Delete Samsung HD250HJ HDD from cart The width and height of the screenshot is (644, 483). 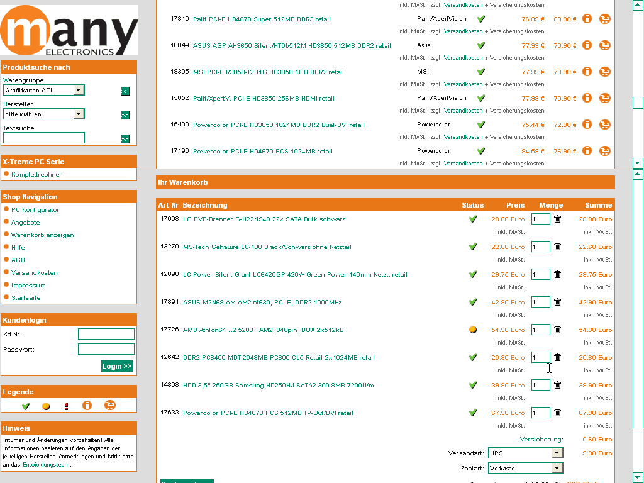pyautogui.click(x=557, y=385)
